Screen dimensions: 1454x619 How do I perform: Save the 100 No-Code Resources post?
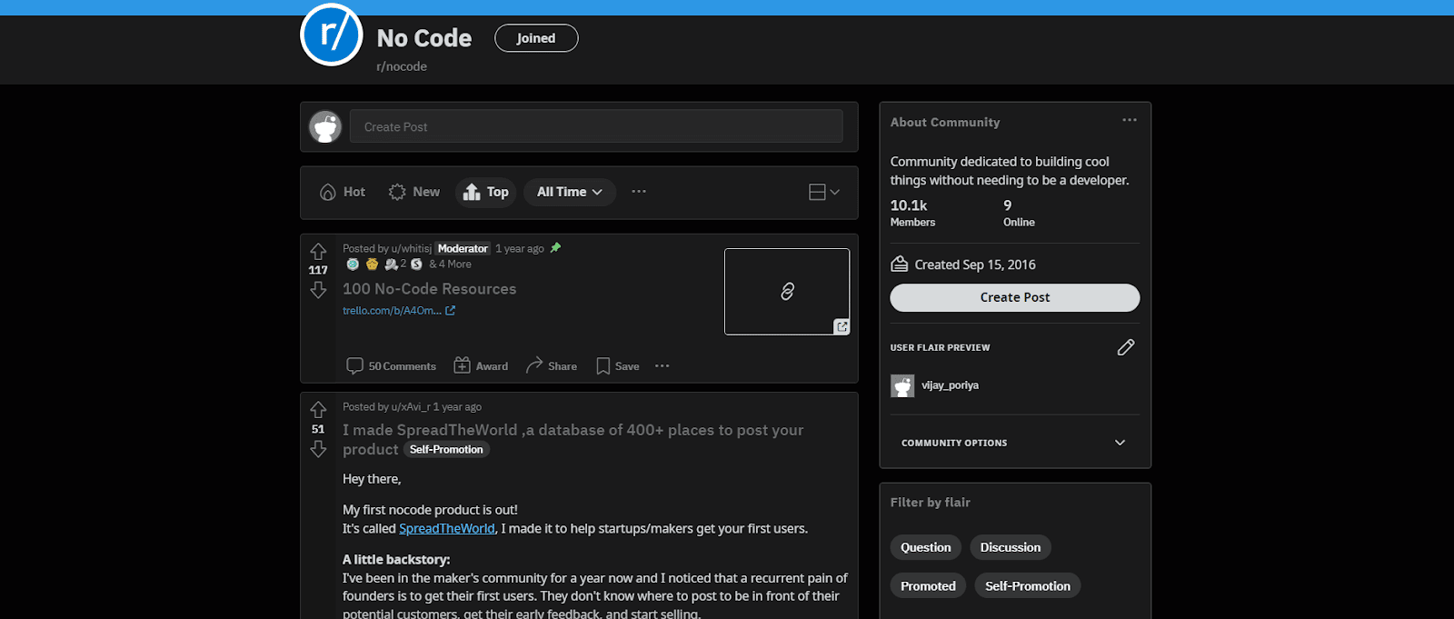pos(618,366)
